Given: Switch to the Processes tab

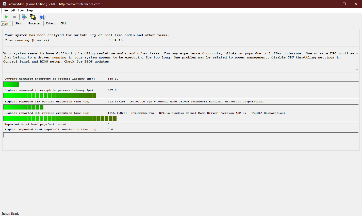Looking at the screenshot, I should tap(35, 24).
